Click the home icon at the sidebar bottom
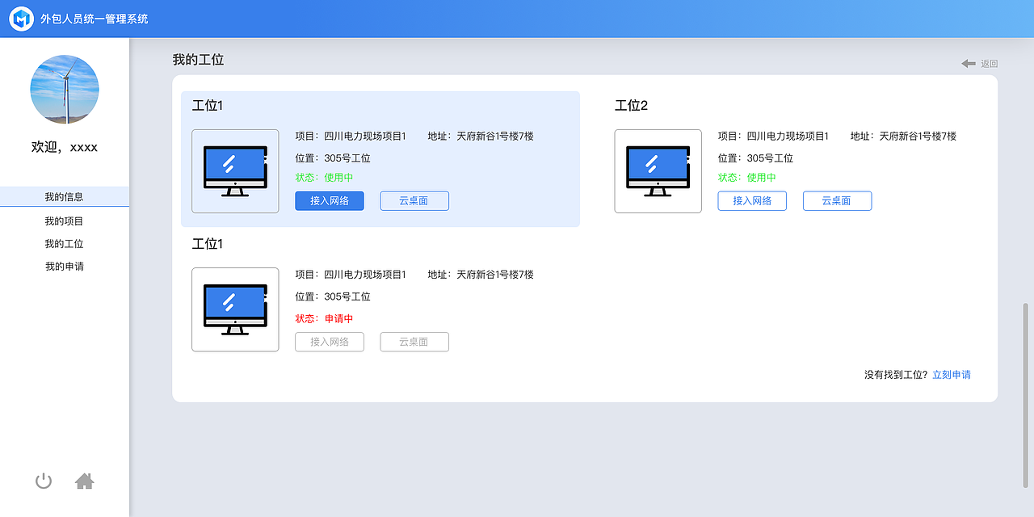 (85, 481)
